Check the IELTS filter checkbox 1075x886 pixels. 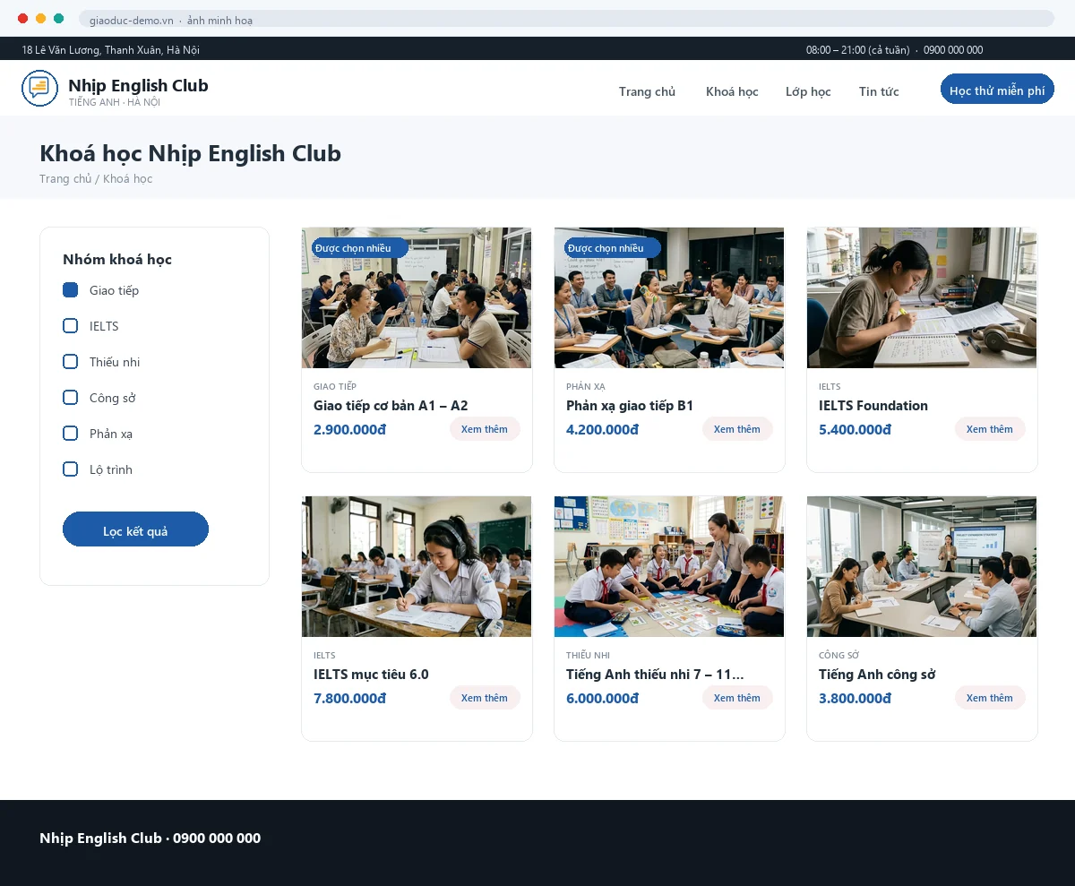click(x=71, y=326)
